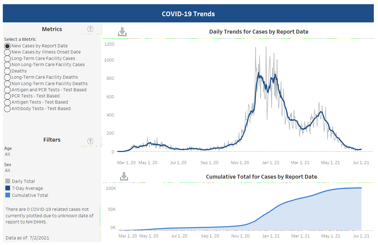The width and height of the screenshot is (378, 245).
Task: Switch the metric to Deaths
Action: 8,71
